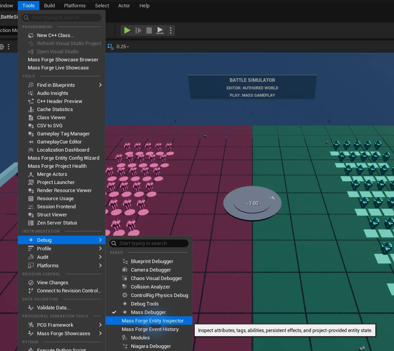Focus the Debug submenu search field
This screenshot has width=394, height=351.
(149, 243)
